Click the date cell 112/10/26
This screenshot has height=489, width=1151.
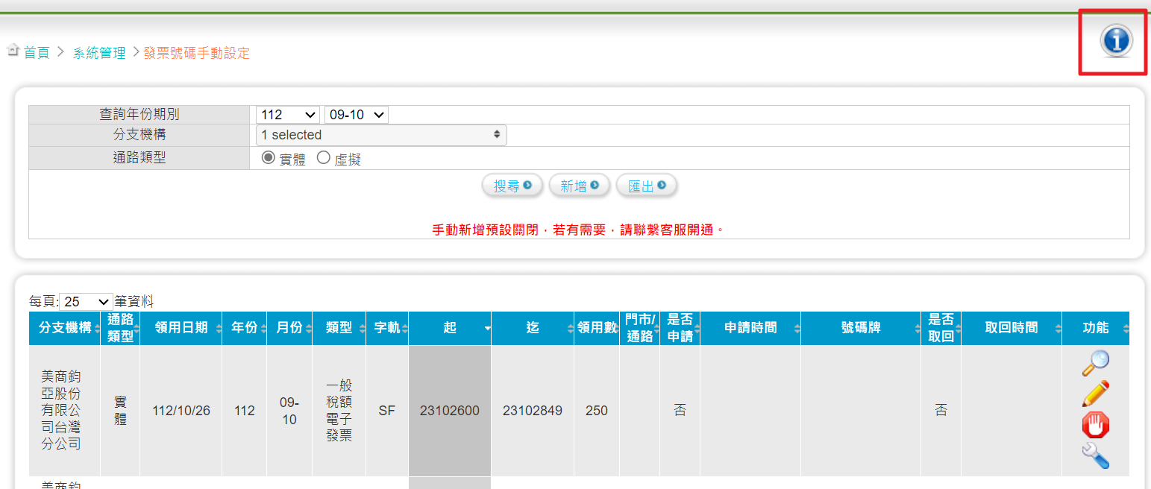[181, 411]
